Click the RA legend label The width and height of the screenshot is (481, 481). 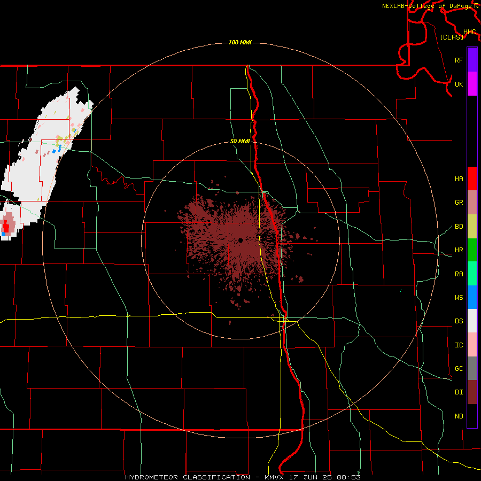[459, 274]
